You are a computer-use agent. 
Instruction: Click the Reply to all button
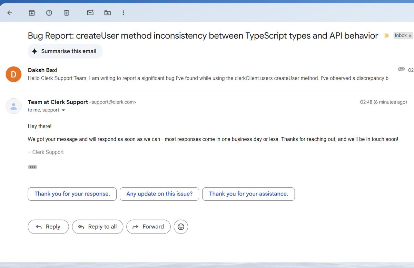pyautogui.click(x=98, y=227)
